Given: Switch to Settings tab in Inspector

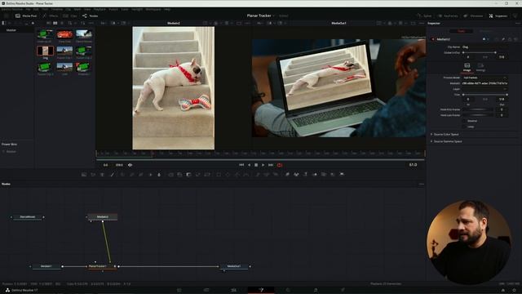Looking at the screenshot, I should 480,67.
